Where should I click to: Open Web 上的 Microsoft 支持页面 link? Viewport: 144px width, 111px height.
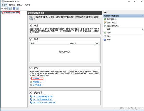click(44, 102)
